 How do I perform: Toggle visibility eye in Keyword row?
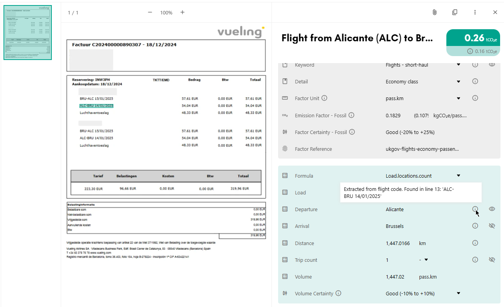(x=492, y=64)
